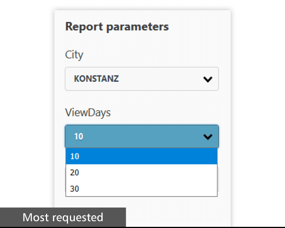Click the KONSTANZ text in City selector

pos(97,79)
